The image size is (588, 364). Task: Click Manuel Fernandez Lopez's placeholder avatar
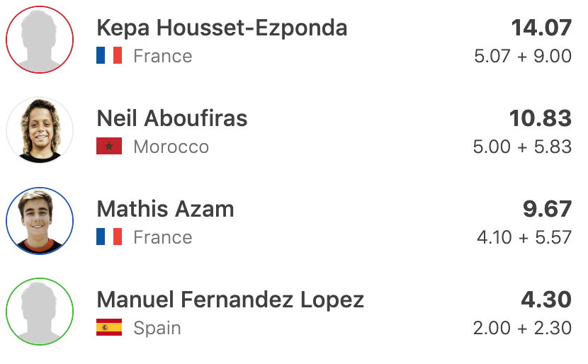pos(40,312)
